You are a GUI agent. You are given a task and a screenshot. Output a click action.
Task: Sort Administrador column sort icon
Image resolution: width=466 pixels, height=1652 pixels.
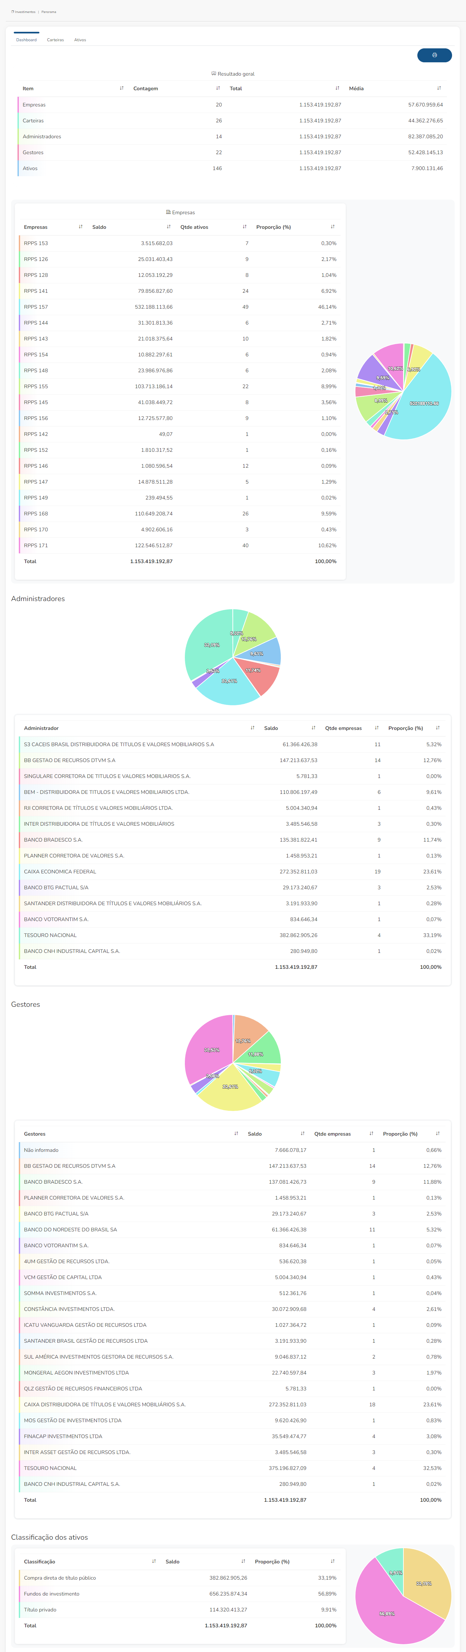click(253, 728)
